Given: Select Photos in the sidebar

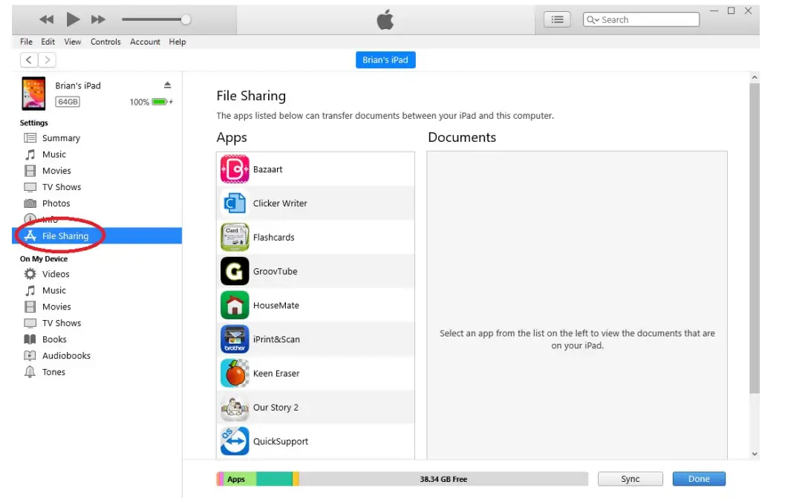Looking at the screenshot, I should tap(56, 203).
